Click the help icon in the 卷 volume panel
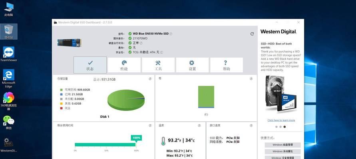The height and width of the screenshot is (159, 356). tap(251, 79)
